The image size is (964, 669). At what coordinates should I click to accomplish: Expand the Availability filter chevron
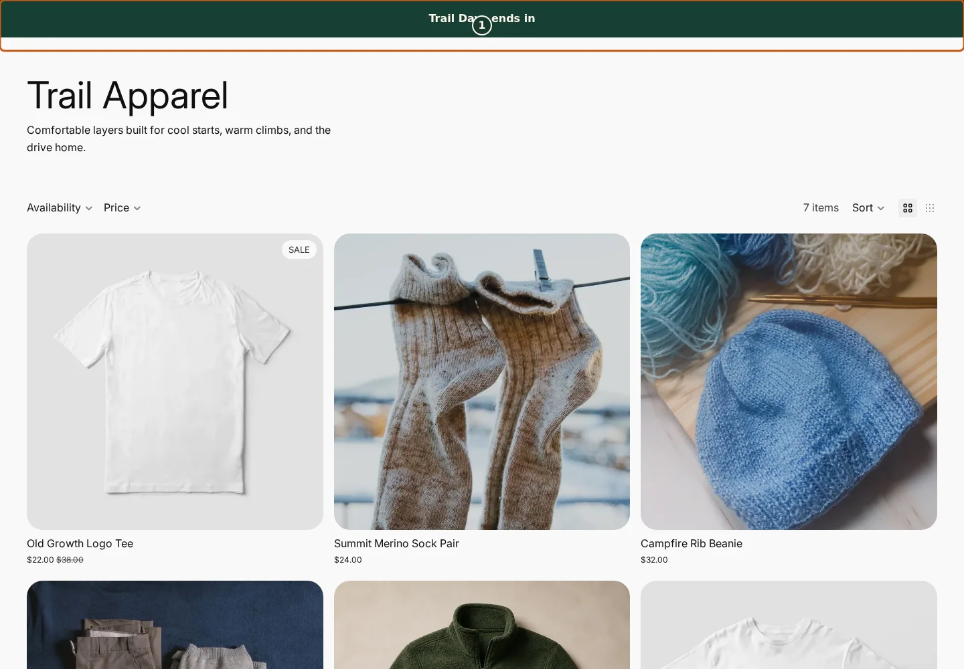[x=88, y=208]
